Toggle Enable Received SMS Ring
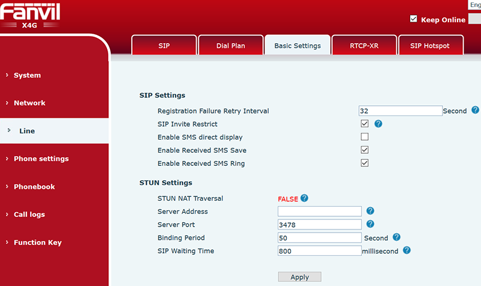This screenshot has height=286, width=481. click(364, 163)
